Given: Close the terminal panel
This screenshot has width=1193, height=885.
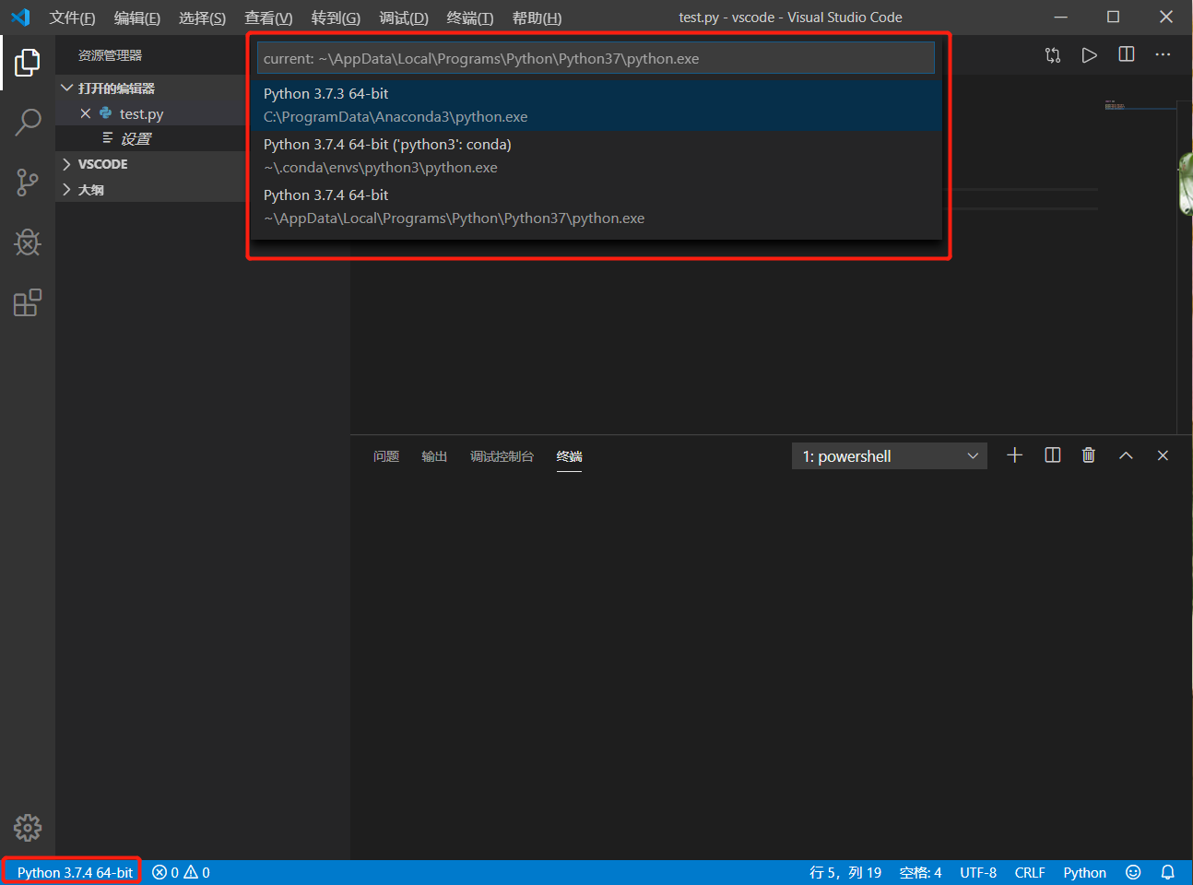Looking at the screenshot, I should (x=1163, y=455).
